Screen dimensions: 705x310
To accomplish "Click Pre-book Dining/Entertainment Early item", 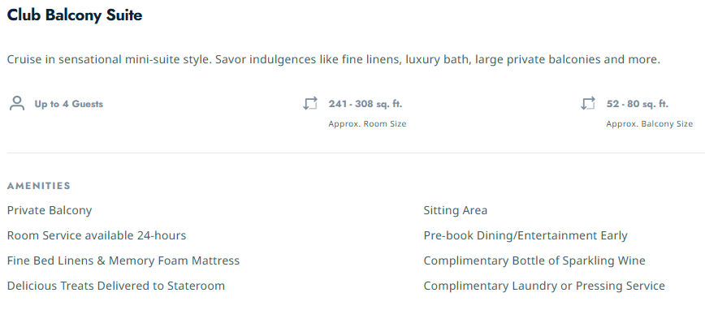I will click(526, 235).
